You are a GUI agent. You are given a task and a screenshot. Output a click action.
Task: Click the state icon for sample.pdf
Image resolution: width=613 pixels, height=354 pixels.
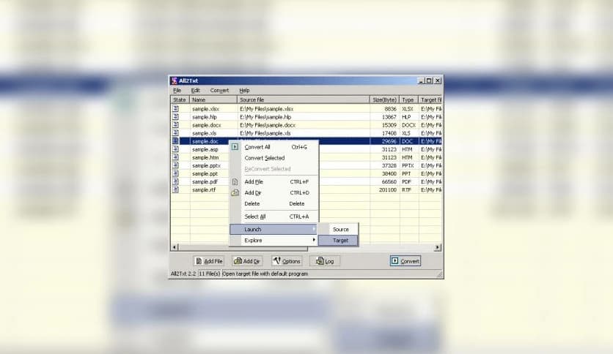175,181
